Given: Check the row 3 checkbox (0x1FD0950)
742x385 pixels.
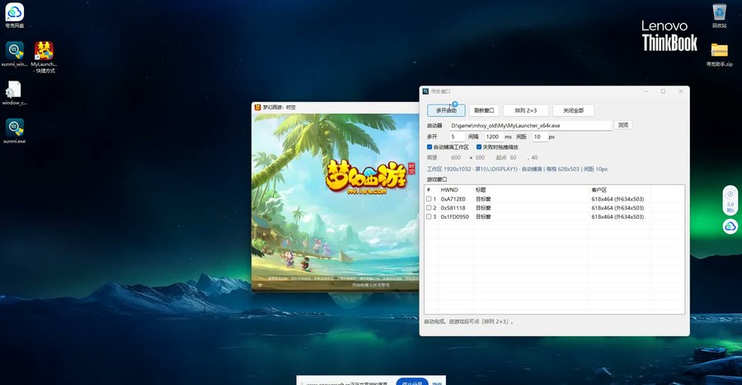Looking at the screenshot, I should click(x=429, y=217).
